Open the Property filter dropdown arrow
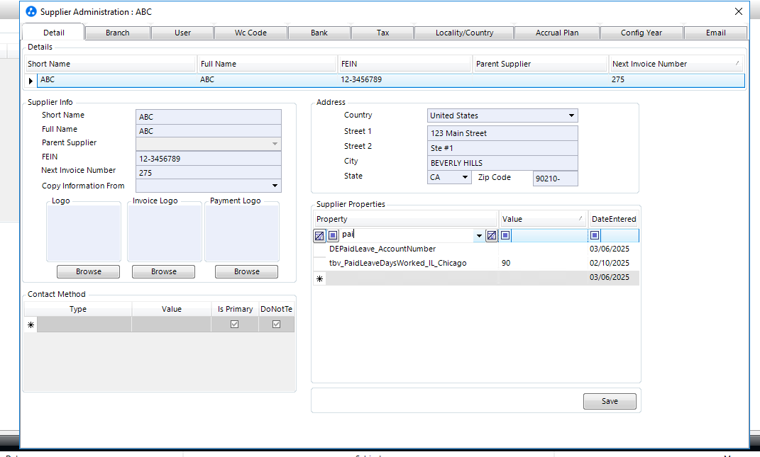 [479, 236]
